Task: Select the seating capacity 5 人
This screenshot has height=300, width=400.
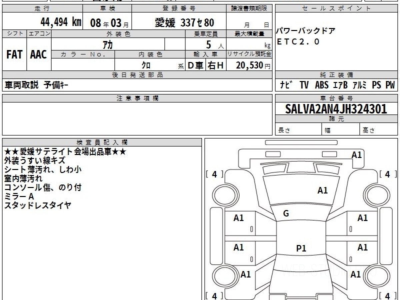Action: pyautogui.click(x=215, y=44)
